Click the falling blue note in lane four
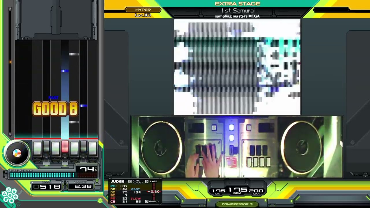370x208 pixels. coord(65,71)
